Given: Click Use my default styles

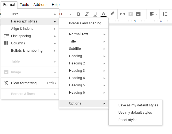Looking at the screenshot, I should [x=135, y=113].
